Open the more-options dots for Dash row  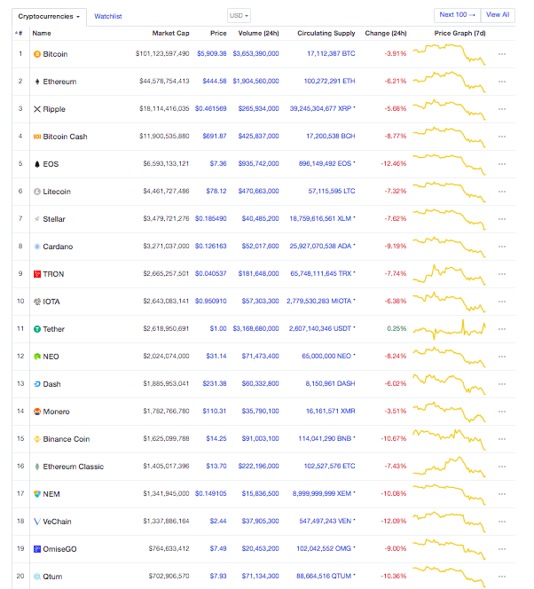click(x=502, y=384)
